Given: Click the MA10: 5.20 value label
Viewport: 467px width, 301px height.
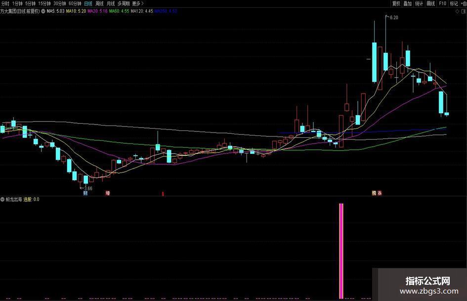Looking at the screenshot, I should (76, 11).
